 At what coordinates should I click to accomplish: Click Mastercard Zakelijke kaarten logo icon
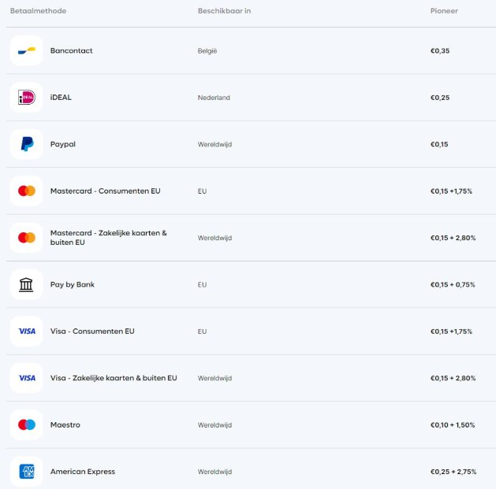(x=26, y=238)
